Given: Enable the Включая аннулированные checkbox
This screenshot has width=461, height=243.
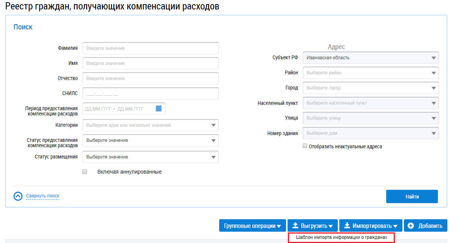Looking at the screenshot, I should 85,172.
